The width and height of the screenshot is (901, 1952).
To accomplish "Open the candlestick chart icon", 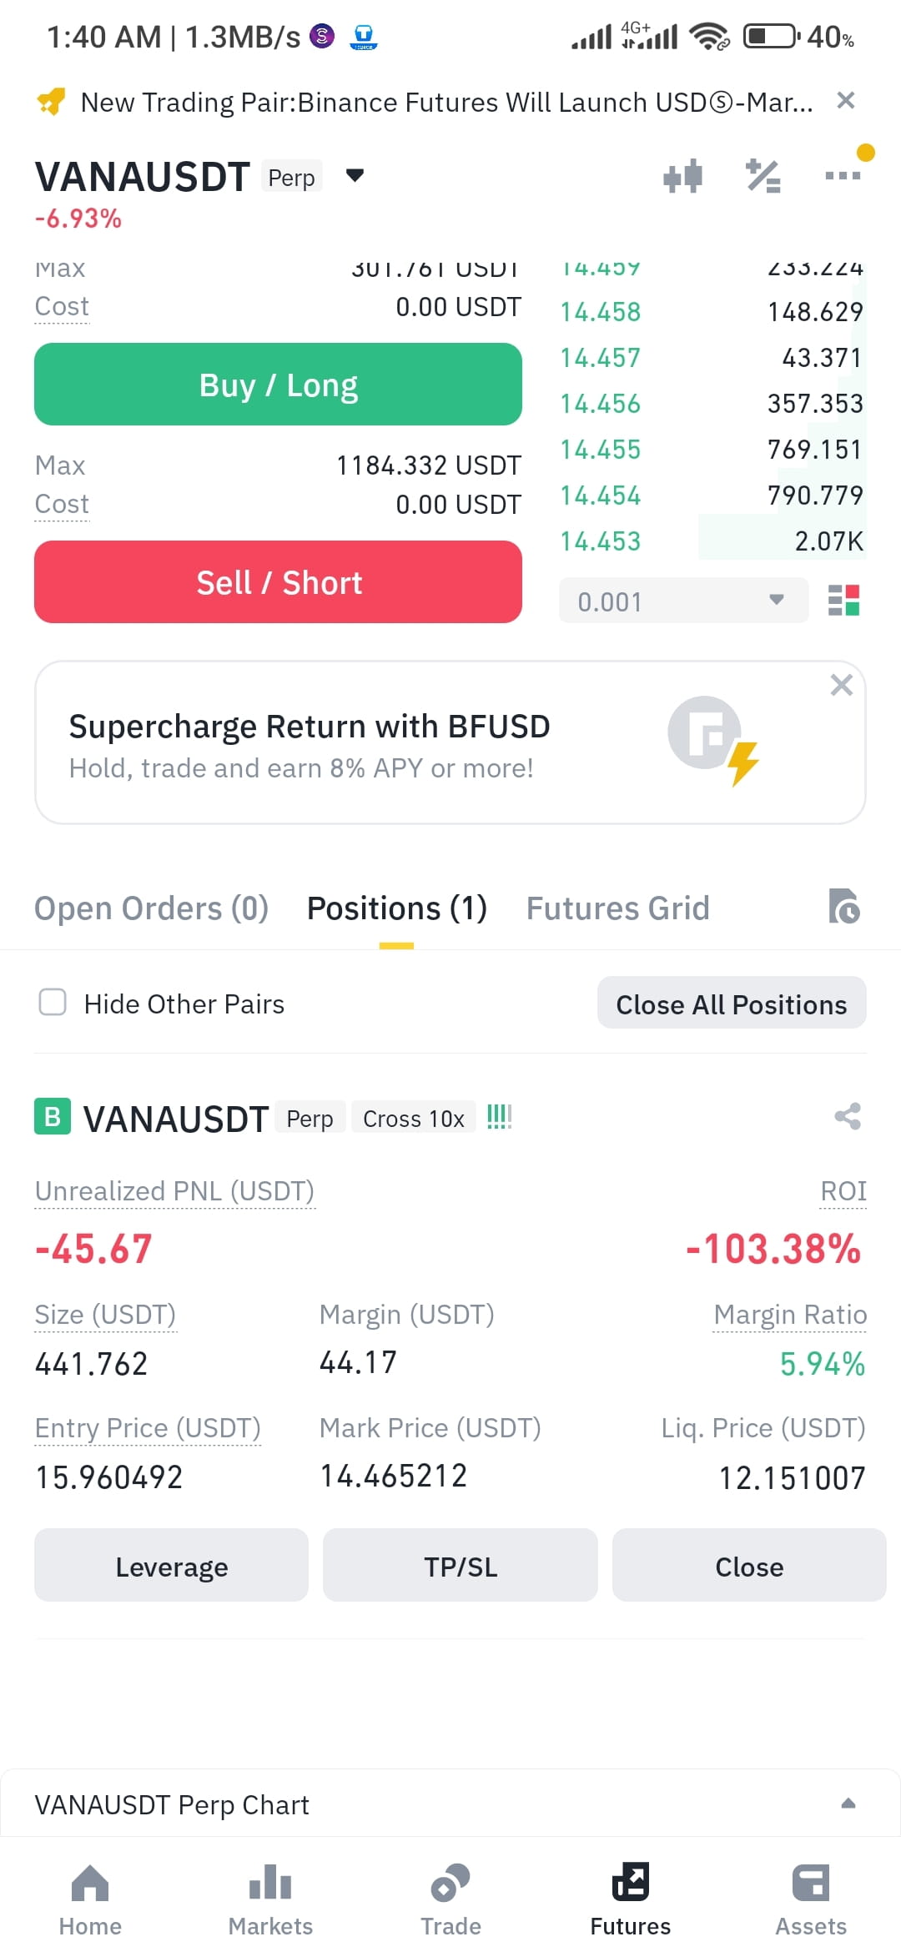I will point(682,176).
